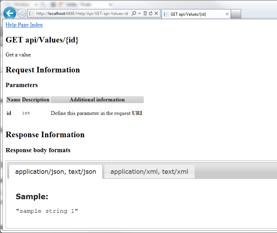This screenshot has height=233, width=277.
Task: Click the Request Information heading
Action: [x=43, y=70]
